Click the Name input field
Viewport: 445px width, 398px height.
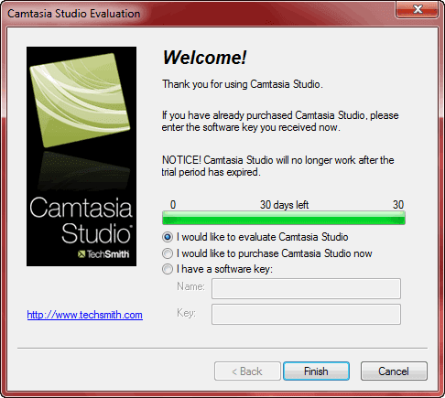click(x=306, y=288)
